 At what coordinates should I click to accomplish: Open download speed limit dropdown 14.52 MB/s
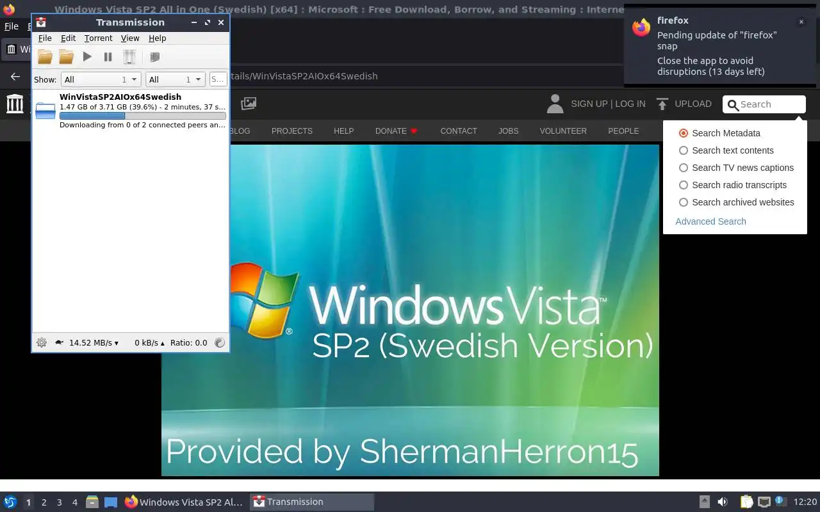(94, 343)
